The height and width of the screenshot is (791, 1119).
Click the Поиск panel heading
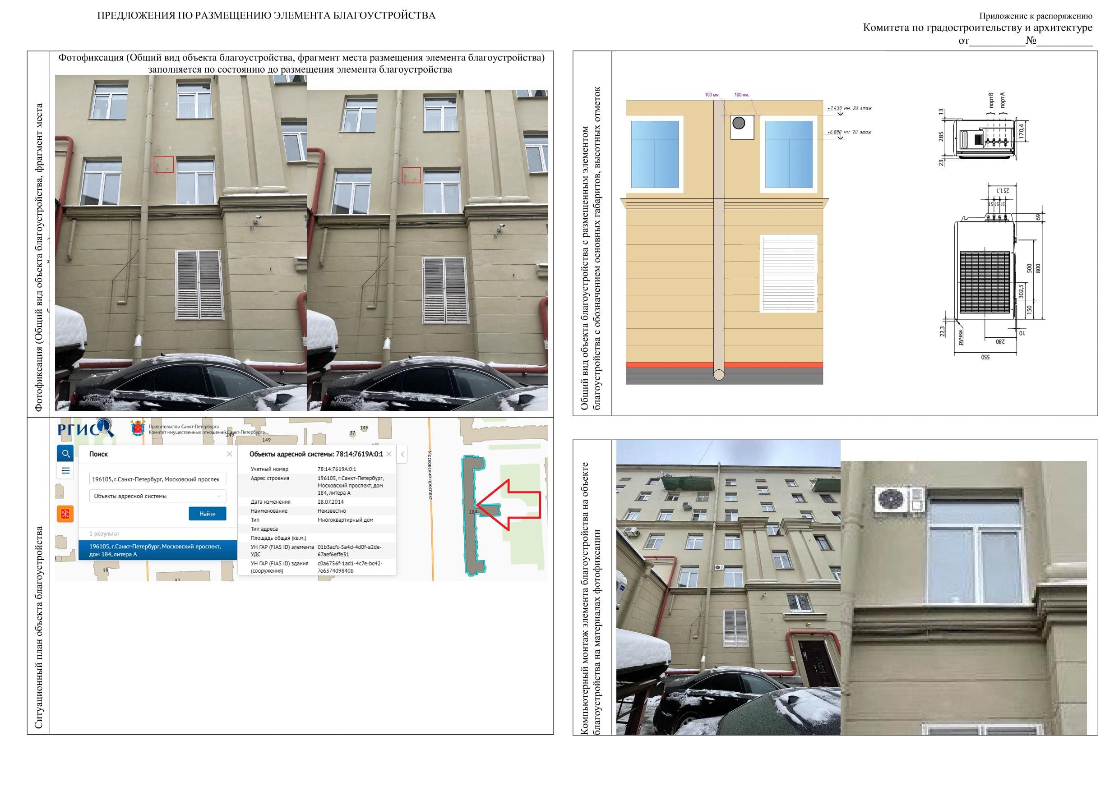point(98,454)
